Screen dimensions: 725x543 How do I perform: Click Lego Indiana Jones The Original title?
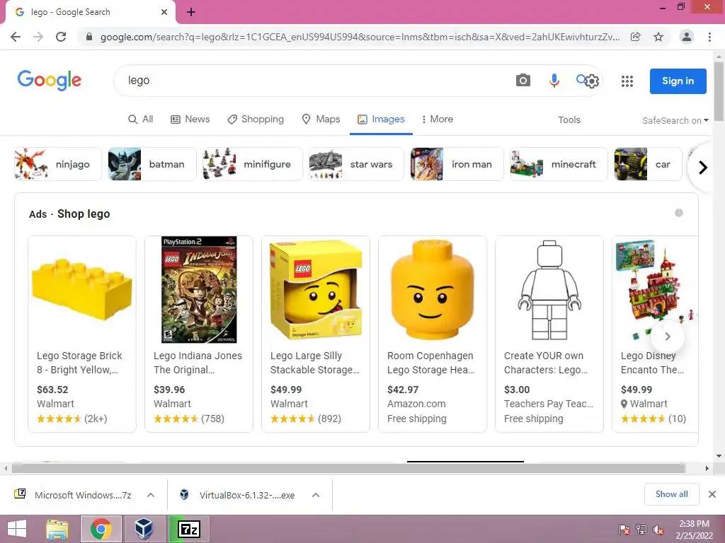pyautogui.click(x=198, y=363)
